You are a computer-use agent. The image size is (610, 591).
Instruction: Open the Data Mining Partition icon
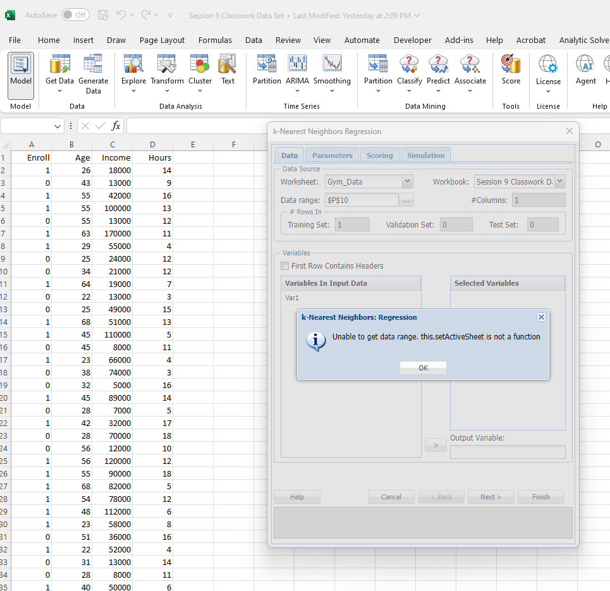[378, 74]
